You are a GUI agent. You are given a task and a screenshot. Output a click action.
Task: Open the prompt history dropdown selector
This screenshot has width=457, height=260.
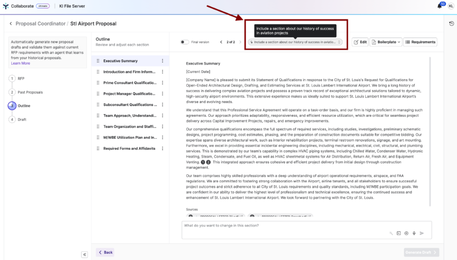pos(295,42)
